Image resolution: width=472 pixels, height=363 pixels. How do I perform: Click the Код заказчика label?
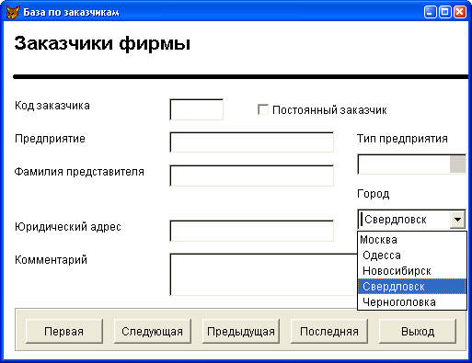pos(52,106)
